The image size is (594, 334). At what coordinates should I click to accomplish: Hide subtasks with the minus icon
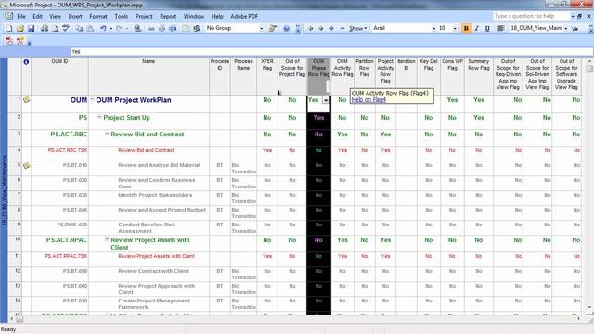[342, 29]
